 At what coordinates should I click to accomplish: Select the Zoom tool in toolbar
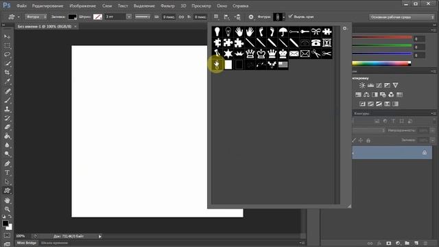8,209
